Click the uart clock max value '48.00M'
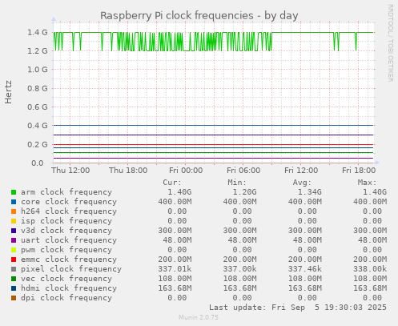The width and height of the screenshot is (398, 326). point(372,240)
